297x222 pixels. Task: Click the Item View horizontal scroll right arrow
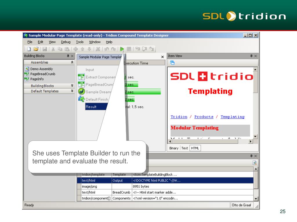251,141
